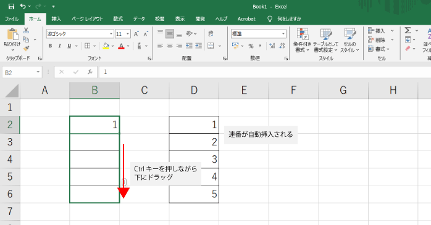Increase font size with large A icon
This screenshot has height=225, width=431.
tap(136, 34)
